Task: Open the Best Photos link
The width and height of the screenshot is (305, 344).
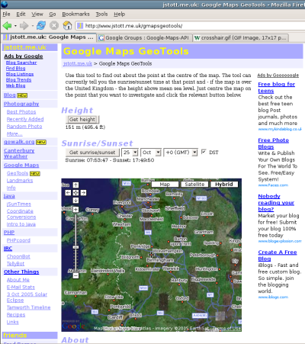Action: 21,112
